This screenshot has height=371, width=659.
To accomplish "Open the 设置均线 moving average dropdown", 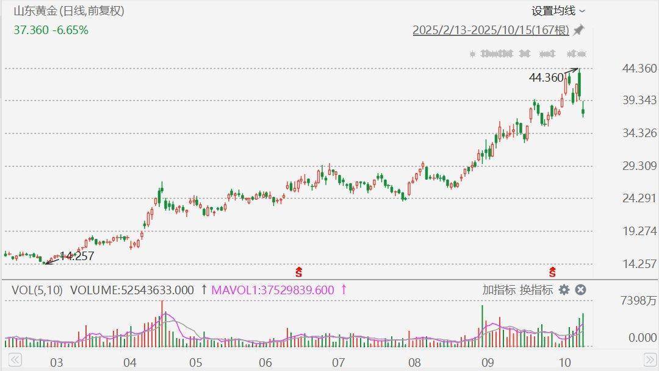I will [x=558, y=11].
